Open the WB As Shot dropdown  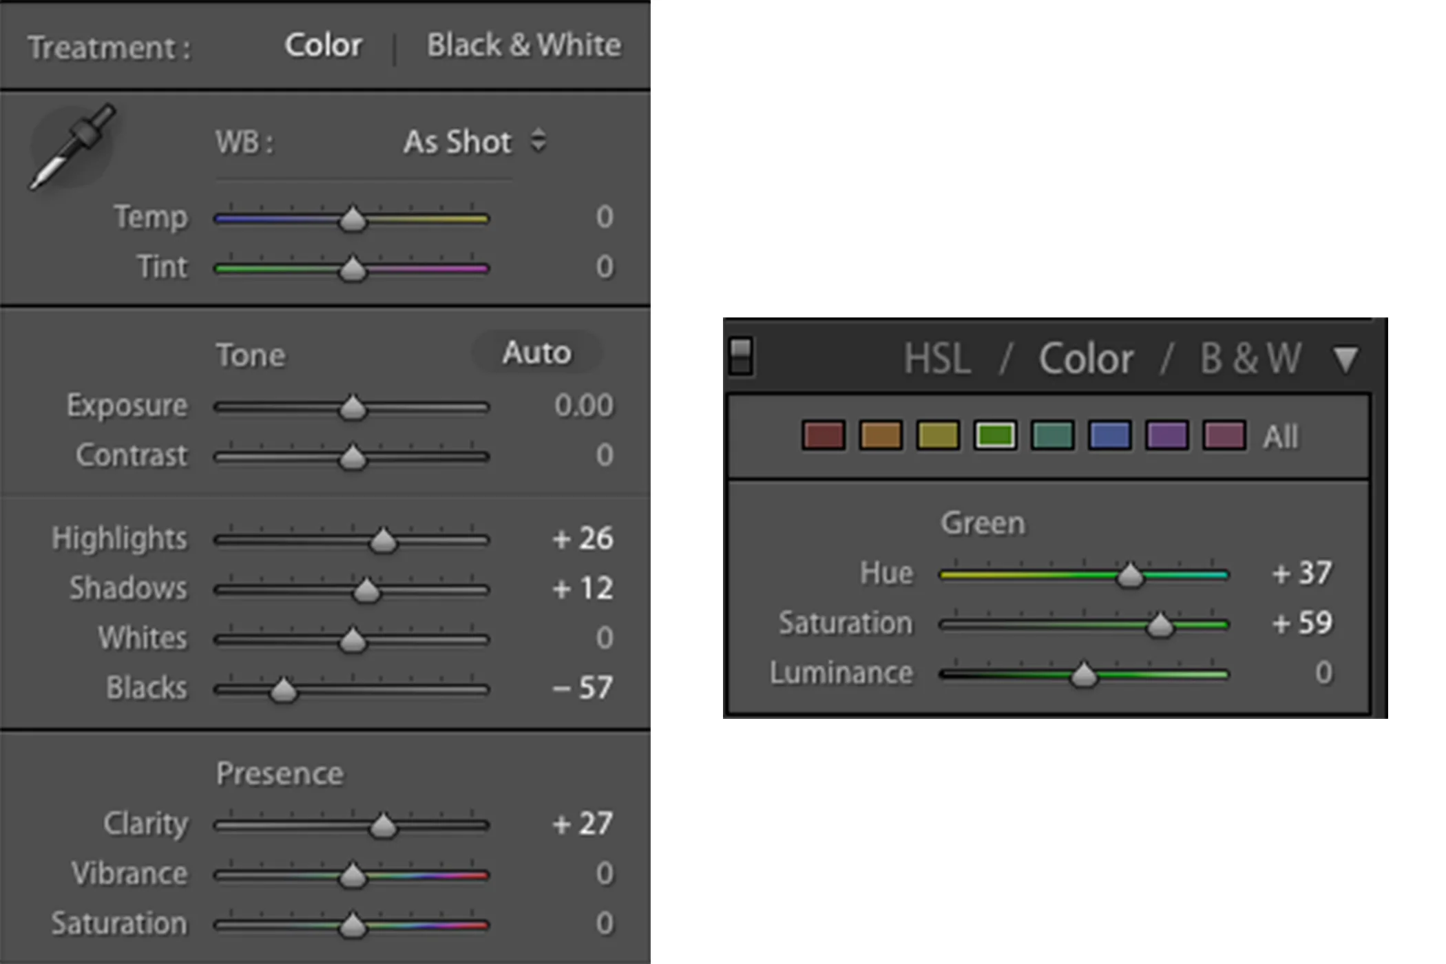pyautogui.click(x=474, y=142)
